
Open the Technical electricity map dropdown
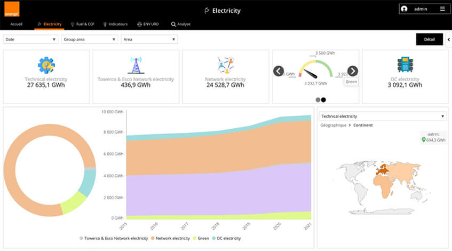click(x=382, y=116)
